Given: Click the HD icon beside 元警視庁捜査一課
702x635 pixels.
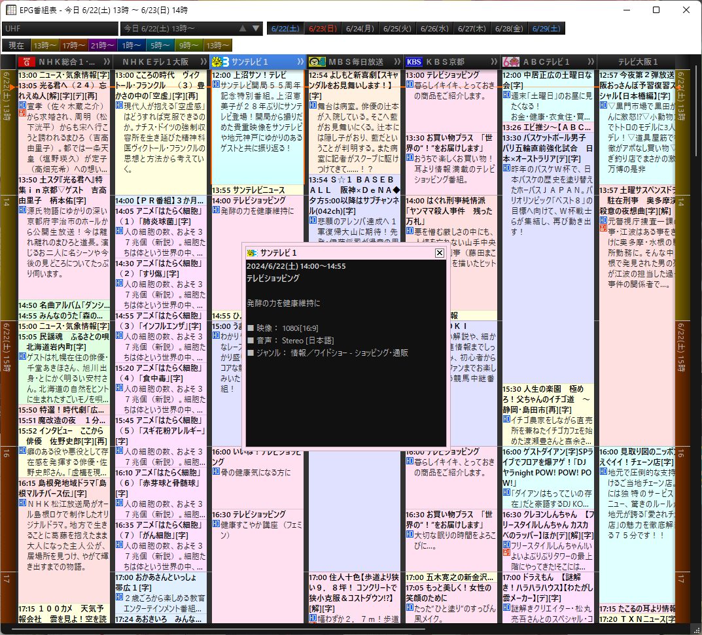Looking at the screenshot, I should tap(603, 220).
